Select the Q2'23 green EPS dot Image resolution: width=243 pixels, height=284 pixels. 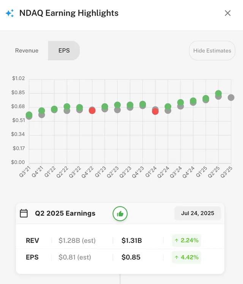[x=117, y=105]
